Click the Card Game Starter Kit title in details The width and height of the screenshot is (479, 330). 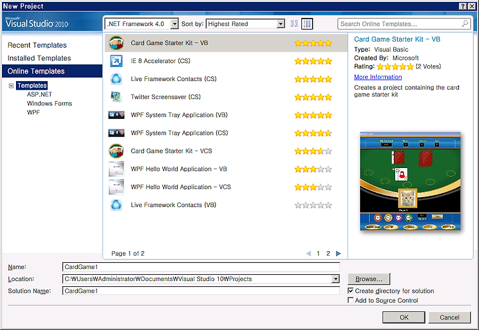click(x=397, y=39)
